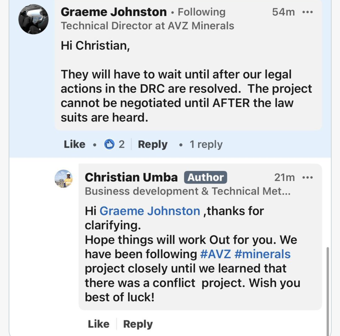This screenshot has height=336, width=340.
Task: Open the Christian Umba commenter name
Action: [131, 177]
